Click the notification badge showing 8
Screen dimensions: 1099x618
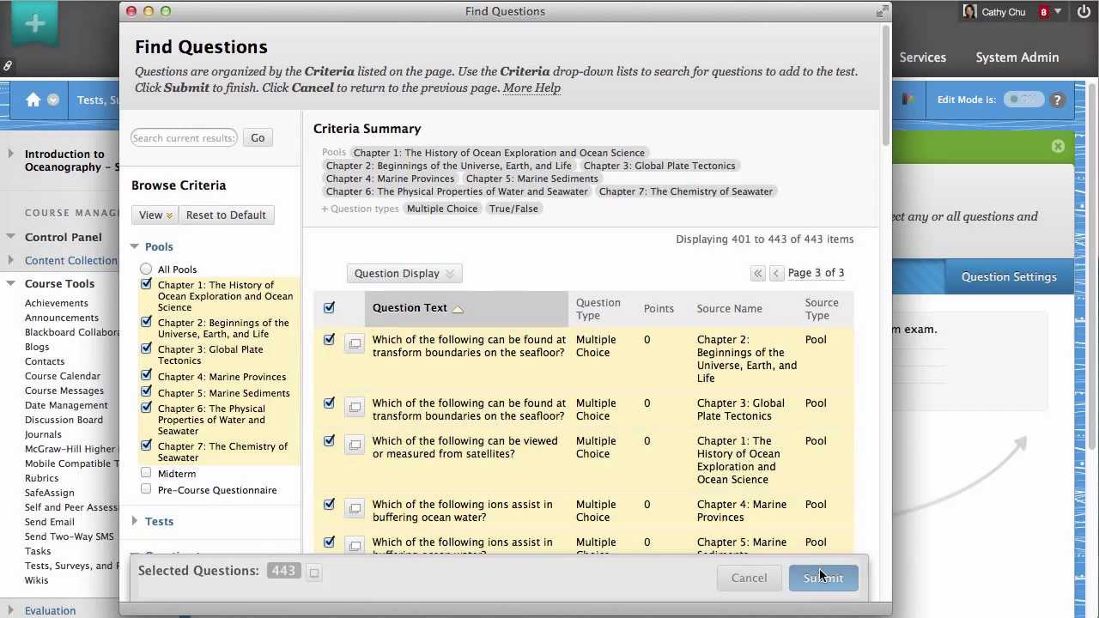1044,12
